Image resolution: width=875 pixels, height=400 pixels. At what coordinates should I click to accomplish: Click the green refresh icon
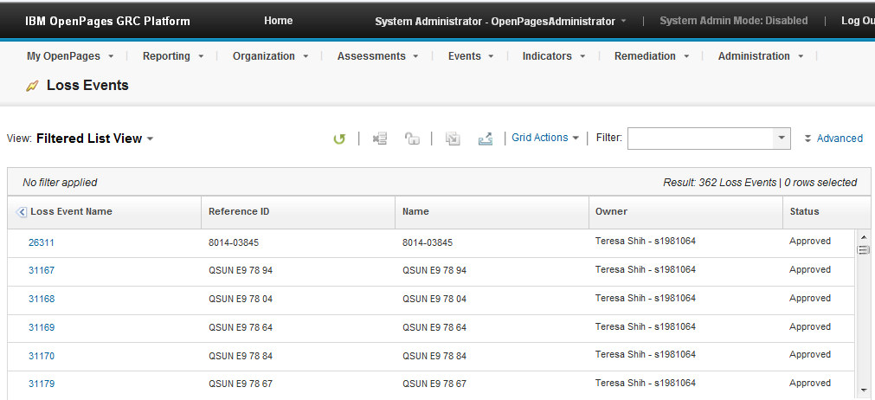339,139
